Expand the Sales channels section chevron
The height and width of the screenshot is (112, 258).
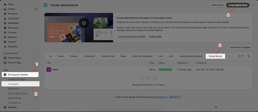click(x=35, y=53)
